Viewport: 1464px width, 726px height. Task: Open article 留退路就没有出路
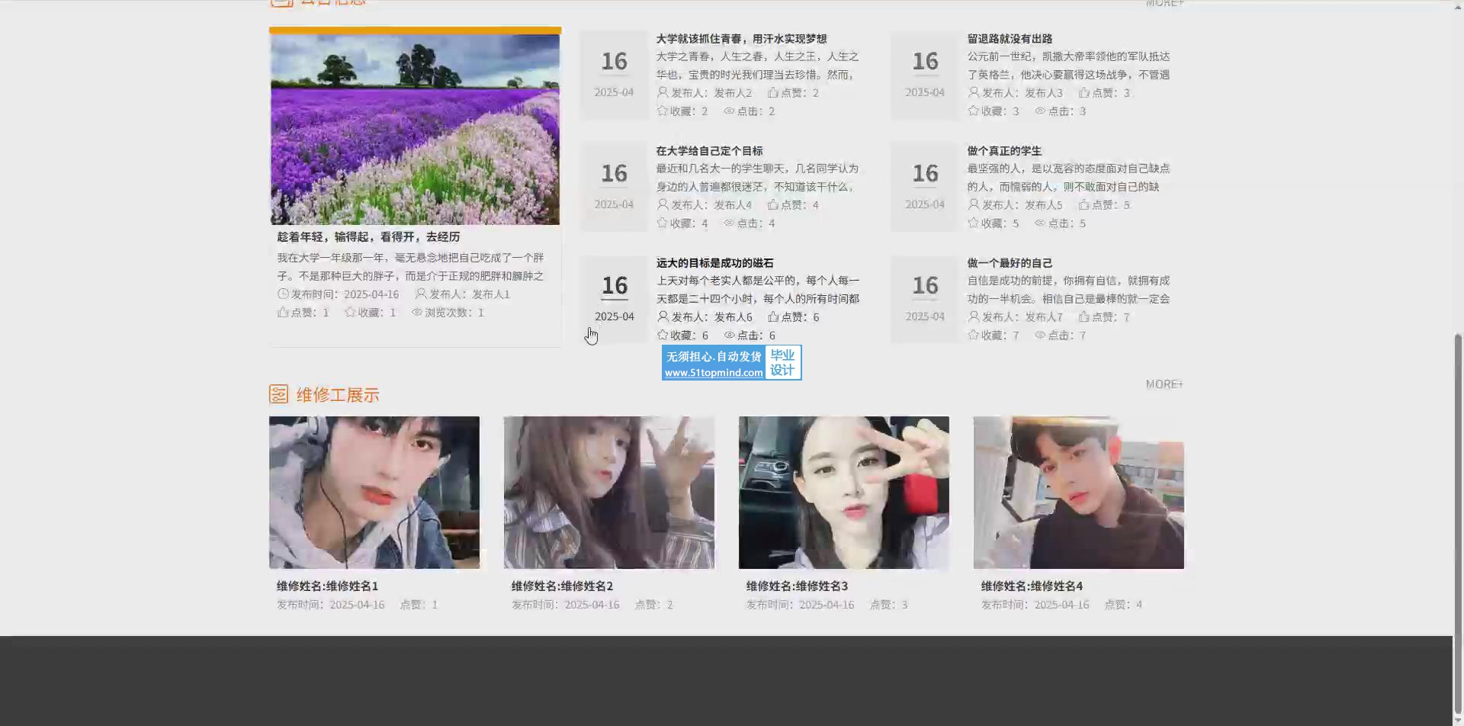pos(1010,39)
